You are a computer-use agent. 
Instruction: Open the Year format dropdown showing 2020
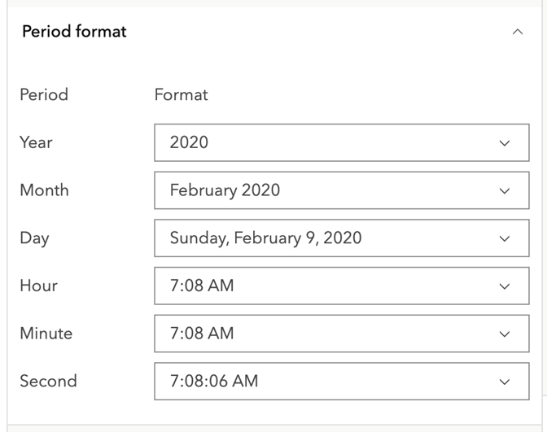coord(340,142)
